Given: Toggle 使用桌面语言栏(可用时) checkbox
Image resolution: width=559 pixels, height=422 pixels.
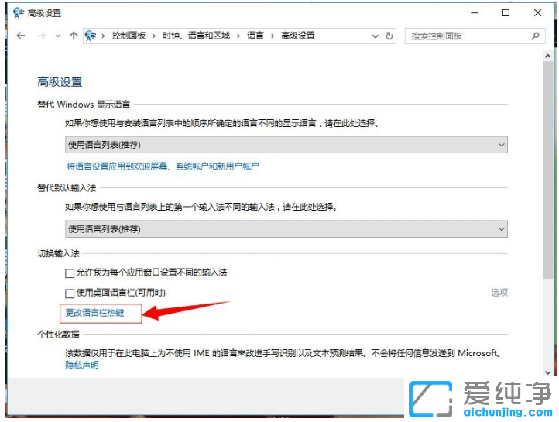Looking at the screenshot, I should (70, 293).
